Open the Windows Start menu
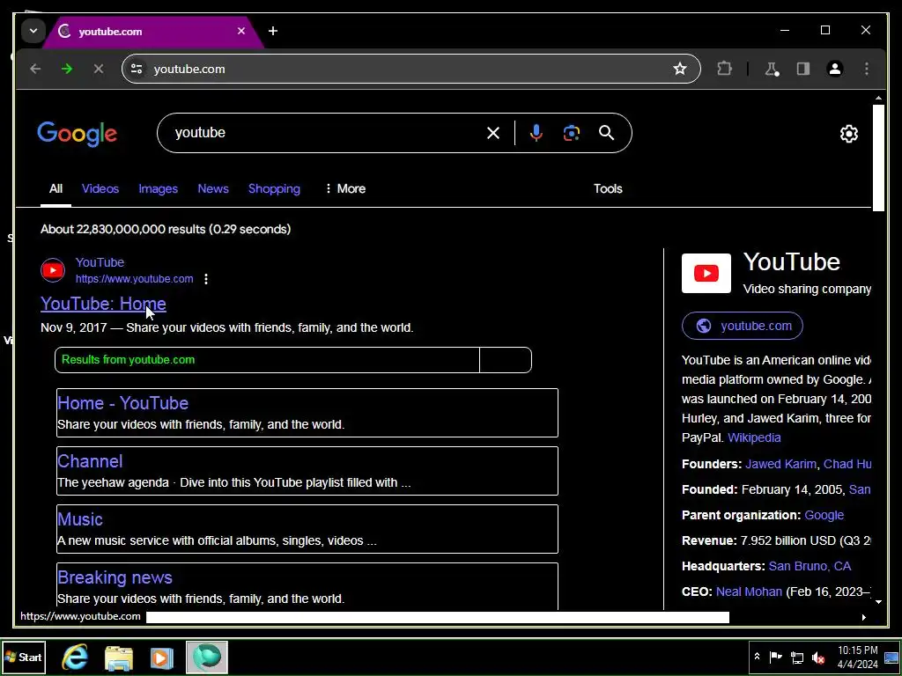This screenshot has height=676, width=902. (x=24, y=657)
